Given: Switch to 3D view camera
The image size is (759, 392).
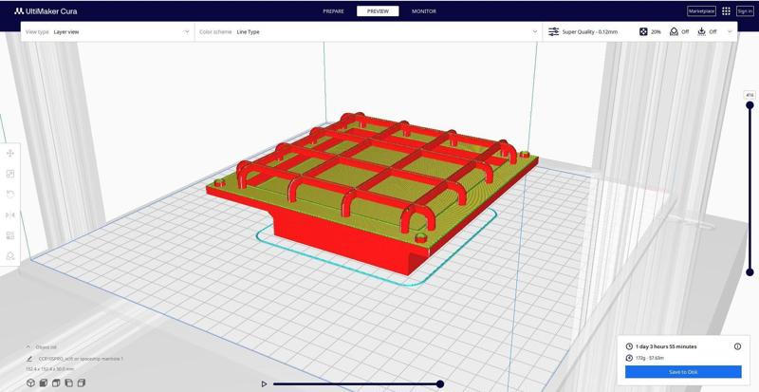Looking at the screenshot, I should pyautogui.click(x=30, y=383).
